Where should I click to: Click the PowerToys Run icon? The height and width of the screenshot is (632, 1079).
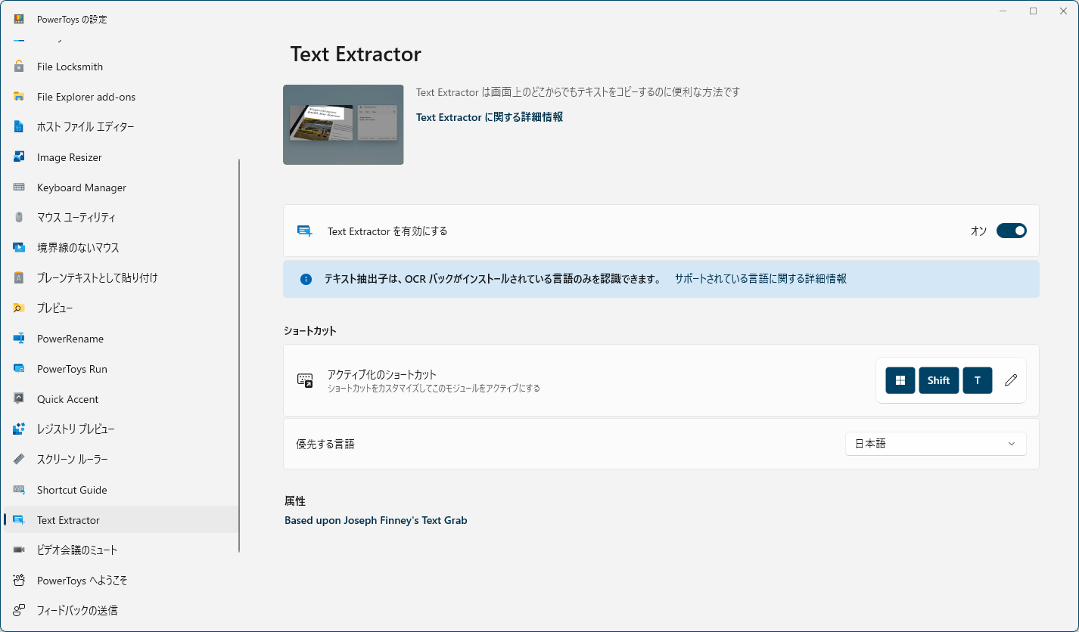point(19,369)
